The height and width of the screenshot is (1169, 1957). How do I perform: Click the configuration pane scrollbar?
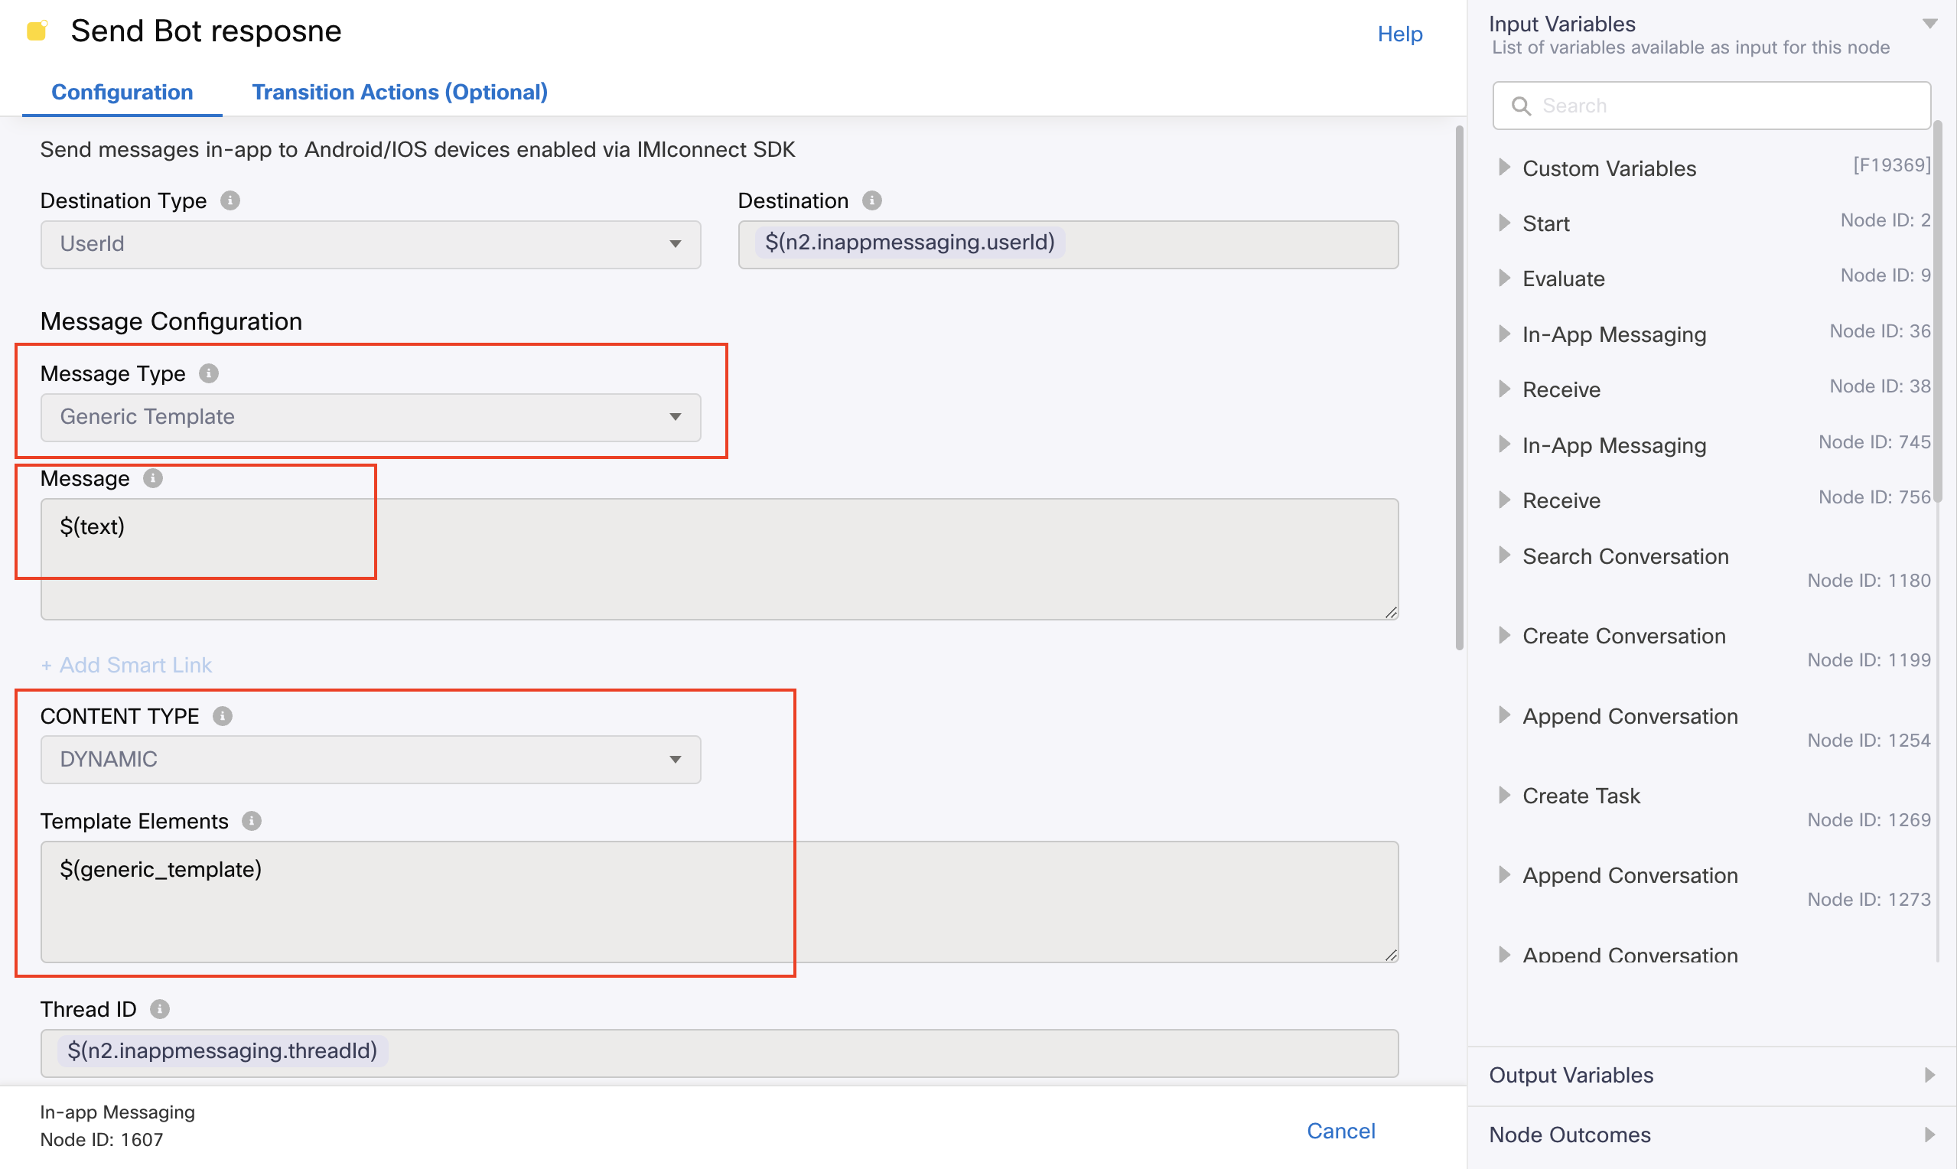(1459, 388)
